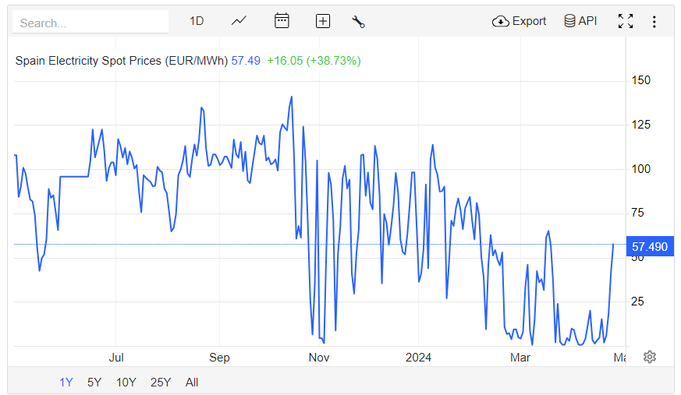Click the 2024 x-axis label
The image size is (681, 395).
(x=418, y=358)
